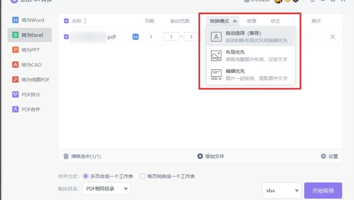Remove the pdf file with the X icon

333,36
